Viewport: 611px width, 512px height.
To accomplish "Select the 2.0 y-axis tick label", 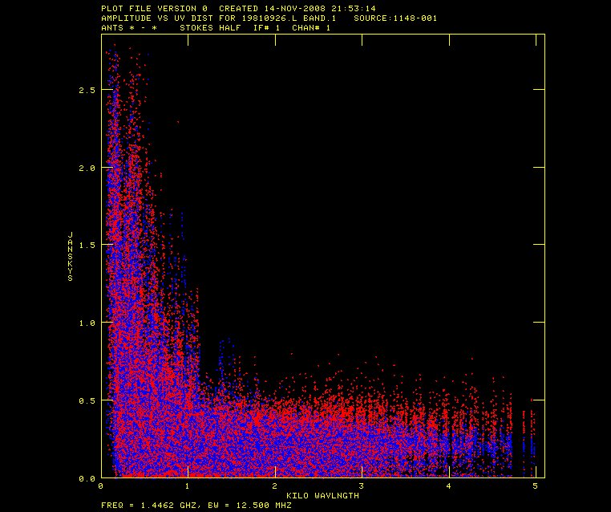I will [x=86, y=168].
